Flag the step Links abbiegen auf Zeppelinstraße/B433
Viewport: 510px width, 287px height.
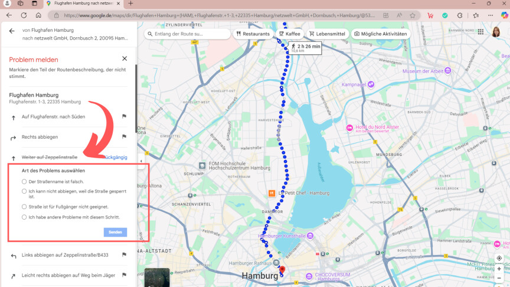click(124, 255)
